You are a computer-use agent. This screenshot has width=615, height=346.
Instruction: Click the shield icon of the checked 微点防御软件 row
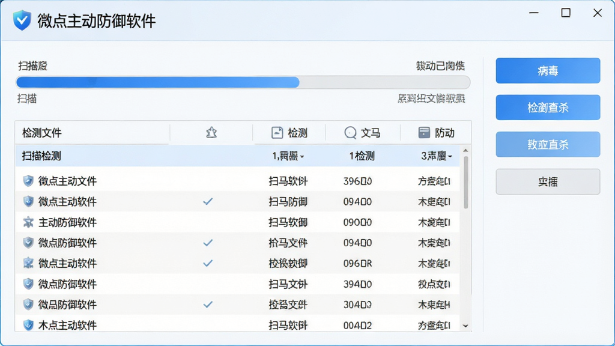pos(28,243)
